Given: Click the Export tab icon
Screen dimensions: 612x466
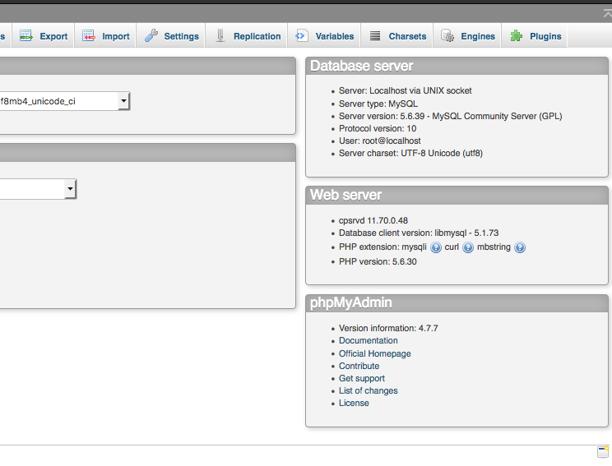Looking at the screenshot, I should pos(26,36).
